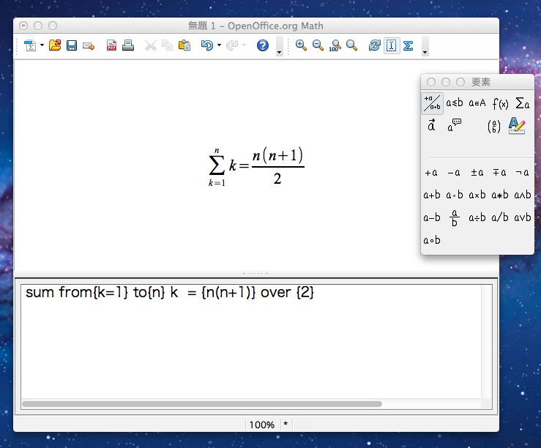541x448 pixels.
Task: Select Set Operations category a∈A
Action: pos(477,102)
